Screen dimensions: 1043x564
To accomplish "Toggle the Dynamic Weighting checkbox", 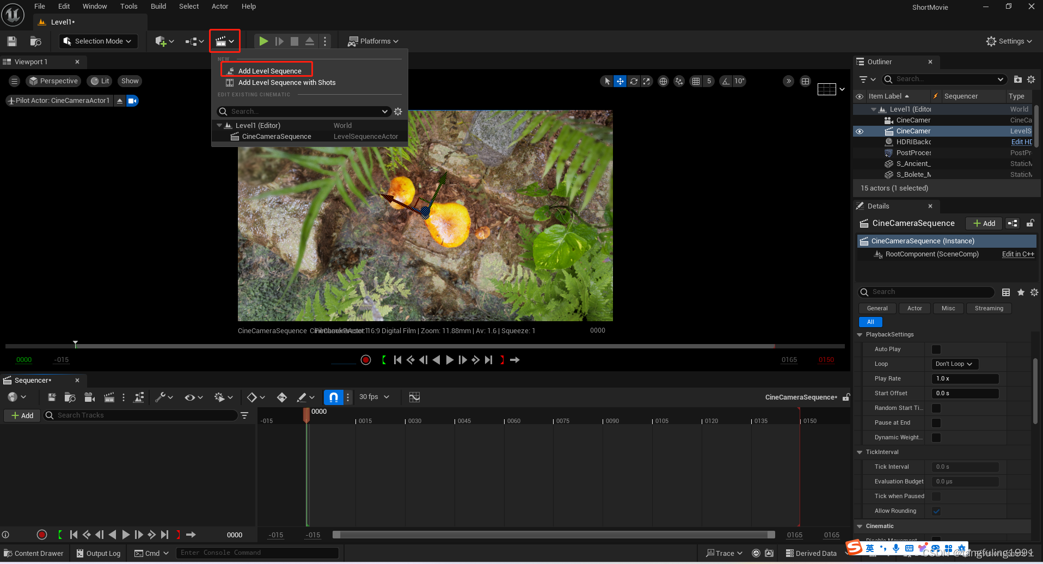I will (936, 438).
